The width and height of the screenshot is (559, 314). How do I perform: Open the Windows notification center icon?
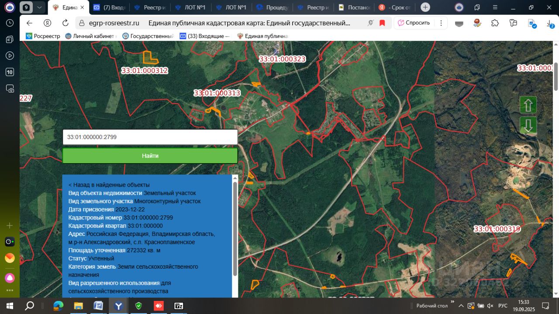pyautogui.click(x=545, y=305)
